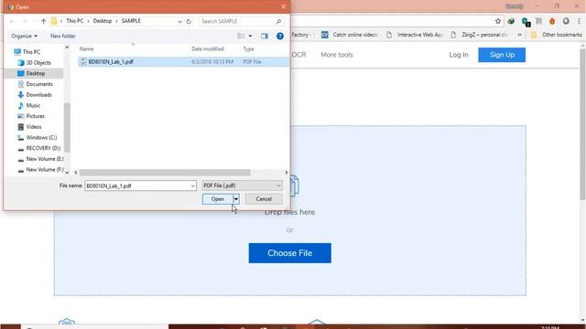
Task: Open Videos in navigation pane
Action: 34,127
